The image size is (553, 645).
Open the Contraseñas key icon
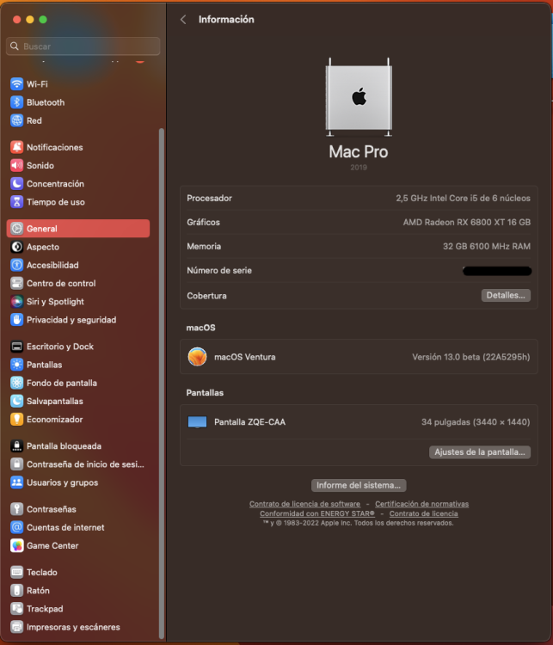pyautogui.click(x=17, y=509)
